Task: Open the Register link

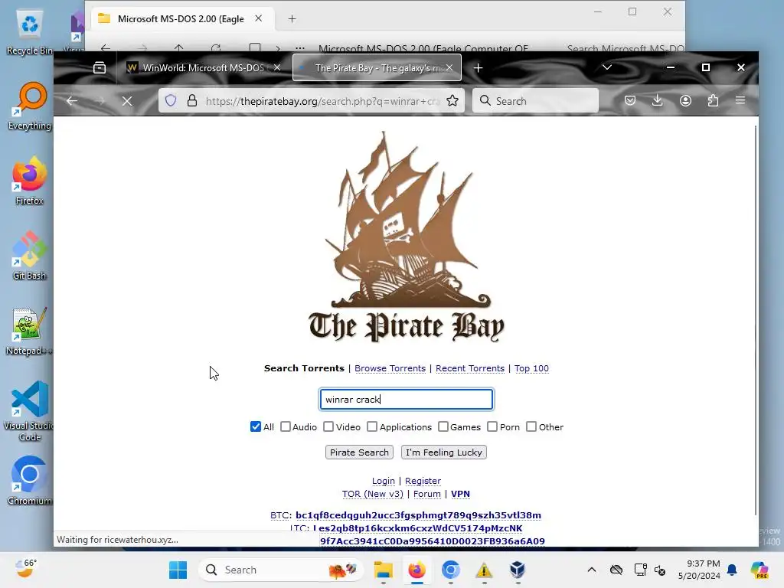Action: coord(423,481)
